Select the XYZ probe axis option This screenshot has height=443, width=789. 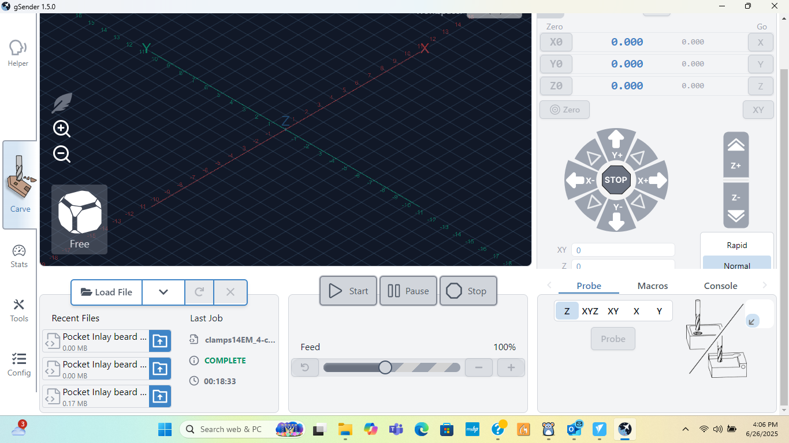pyautogui.click(x=590, y=310)
